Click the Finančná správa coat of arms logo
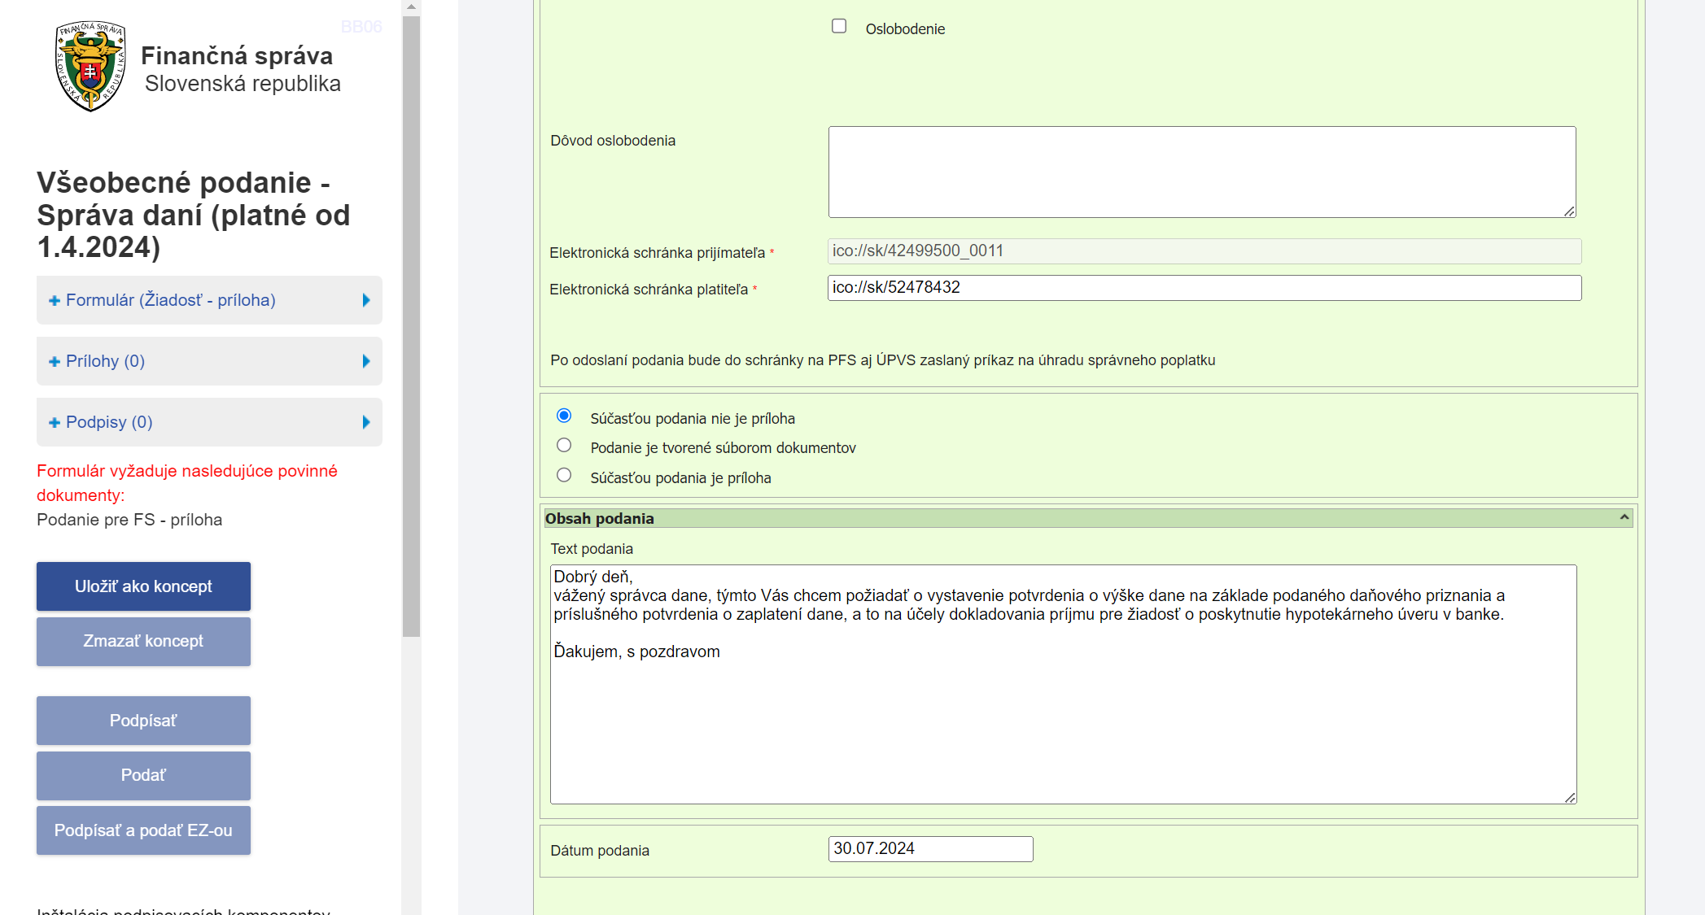Image resolution: width=1705 pixels, height=915 pixels. (x=90, y=67)
